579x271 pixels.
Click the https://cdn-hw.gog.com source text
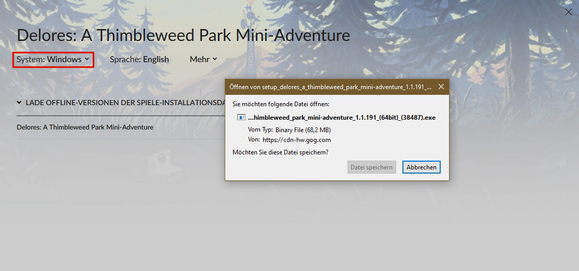click(297, 140)
